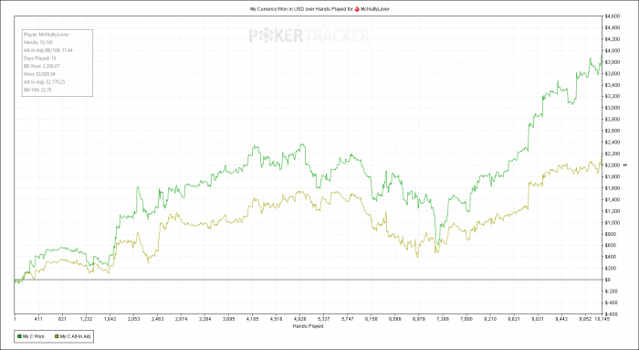Click the y-axis label $0
The width and height of the screenshot is (639, 350).
point(609,280)
